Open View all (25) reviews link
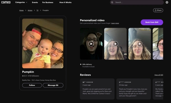The height and width of the screenshot is (103, 171). tap(159, 75)
